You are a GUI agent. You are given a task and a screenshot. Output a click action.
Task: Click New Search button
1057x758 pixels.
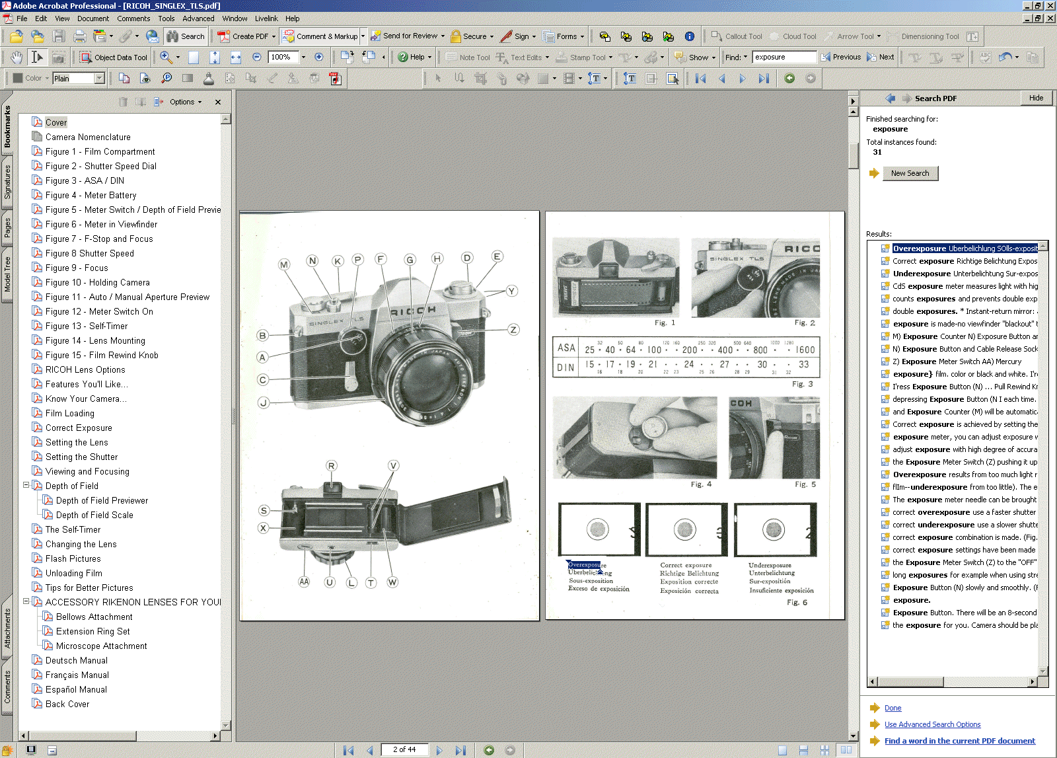[910, 173]
